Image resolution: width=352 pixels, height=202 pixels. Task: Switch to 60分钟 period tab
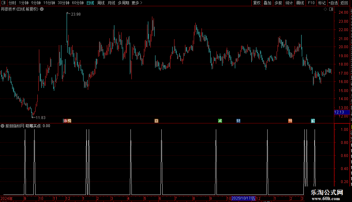coord(78,3)
